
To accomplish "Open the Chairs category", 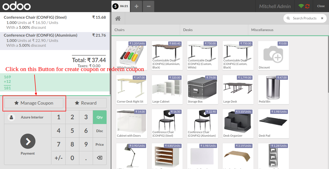I will click(146, 30).
